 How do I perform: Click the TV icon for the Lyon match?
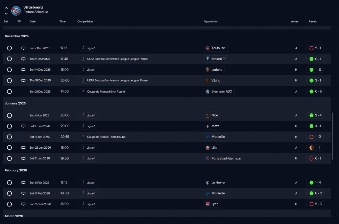pyautogui.click(x=24, y=204)
